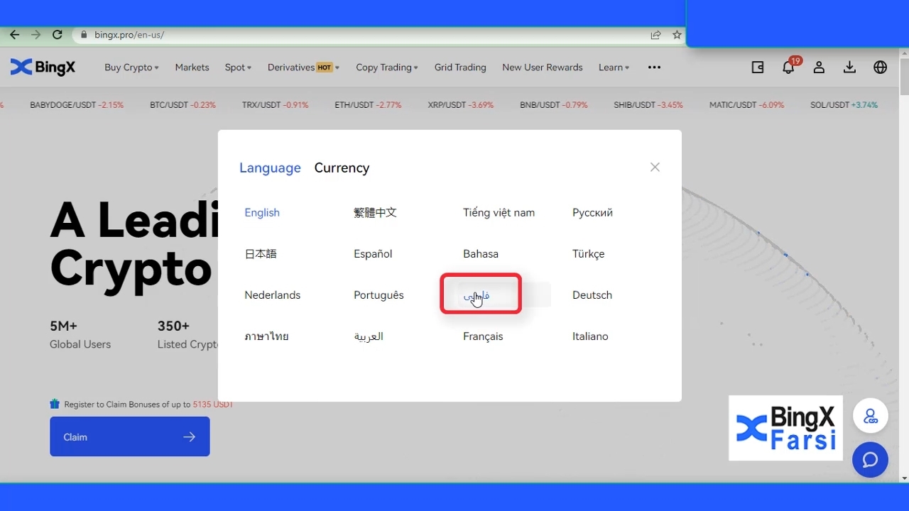Image resolution: width=909 pixels, height=511 pixels.
Task: Select Tiếng việt nam language
Action: (x=499, y=213)
